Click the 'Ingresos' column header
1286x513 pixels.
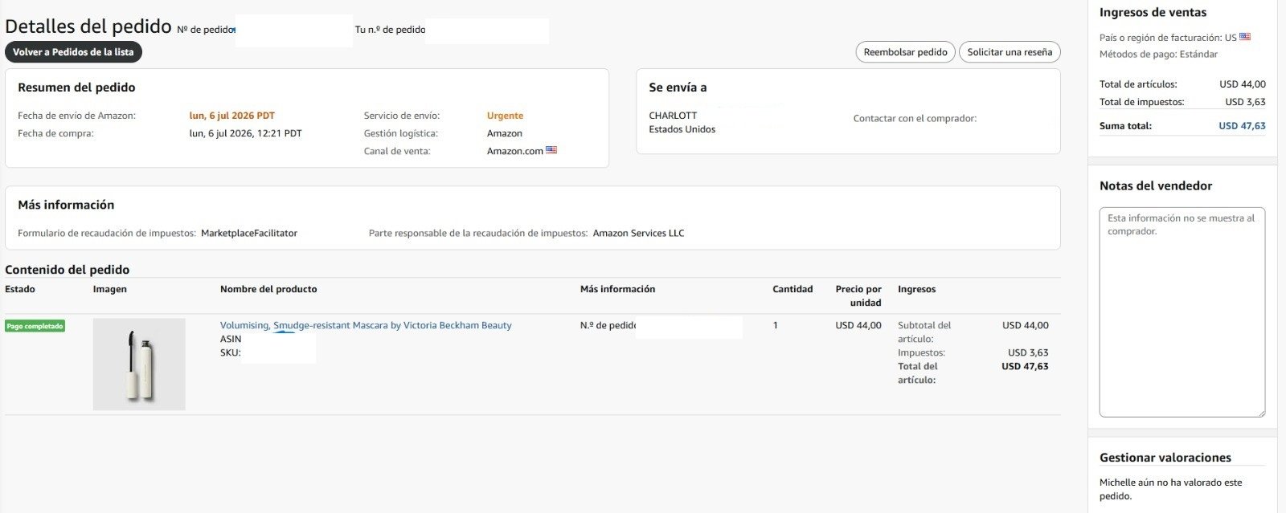[x=916, y=289]
